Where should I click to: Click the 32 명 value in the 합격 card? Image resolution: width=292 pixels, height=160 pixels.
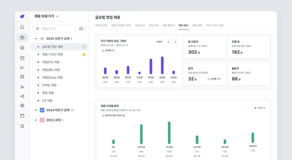tap(192, 79)
